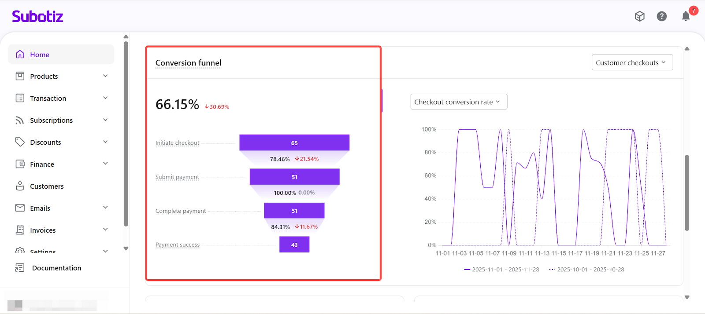The width and height of the screenshot is (705, 314).
Task: Click the Discounts tag icon
Action: pos(20,142)
